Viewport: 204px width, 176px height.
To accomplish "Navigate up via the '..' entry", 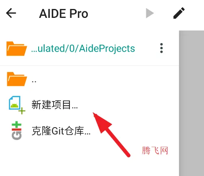I will click(34, 81).
